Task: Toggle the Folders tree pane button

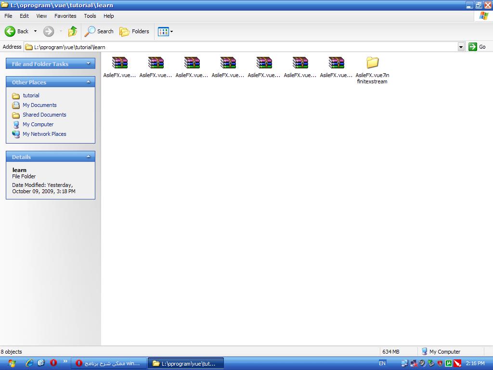Action: (x=134, y=31)
